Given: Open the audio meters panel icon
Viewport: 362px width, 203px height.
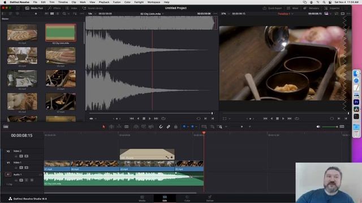Looking at the screenshot, I should click(342, 126).
